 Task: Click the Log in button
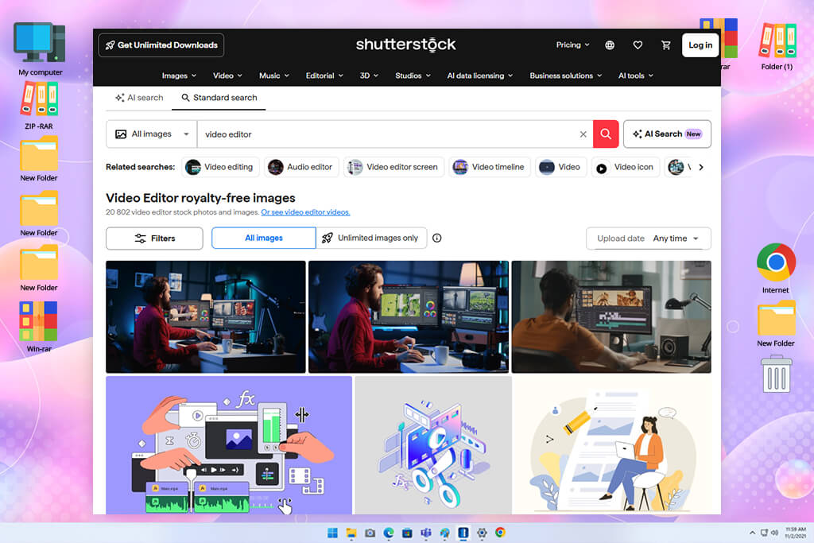click(700, 45)
